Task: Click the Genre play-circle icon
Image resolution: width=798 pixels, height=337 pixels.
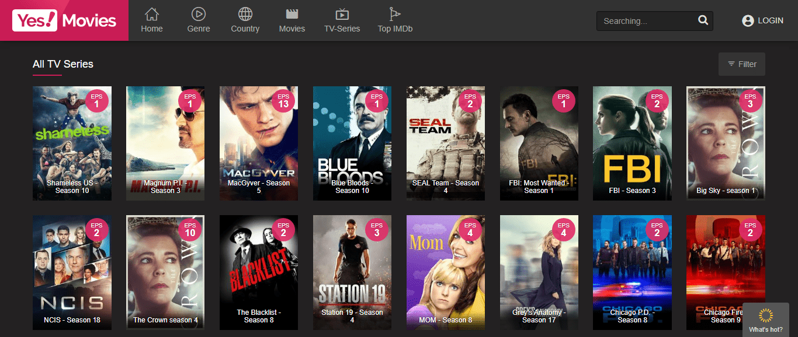Action: 199,13
